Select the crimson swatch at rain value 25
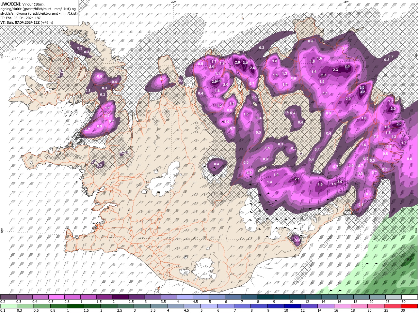418x313 pixels. pyautogui.click(x=393, y=306)
